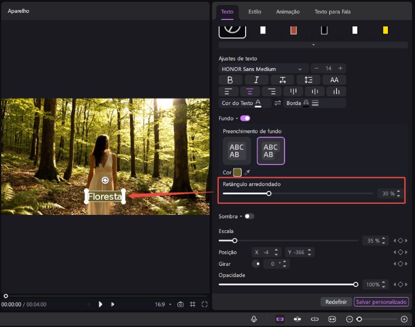The width and height of the screenshot is (415, 327).
Task: Pick background color with the eyedropper
Action: (x=247, y=172)
